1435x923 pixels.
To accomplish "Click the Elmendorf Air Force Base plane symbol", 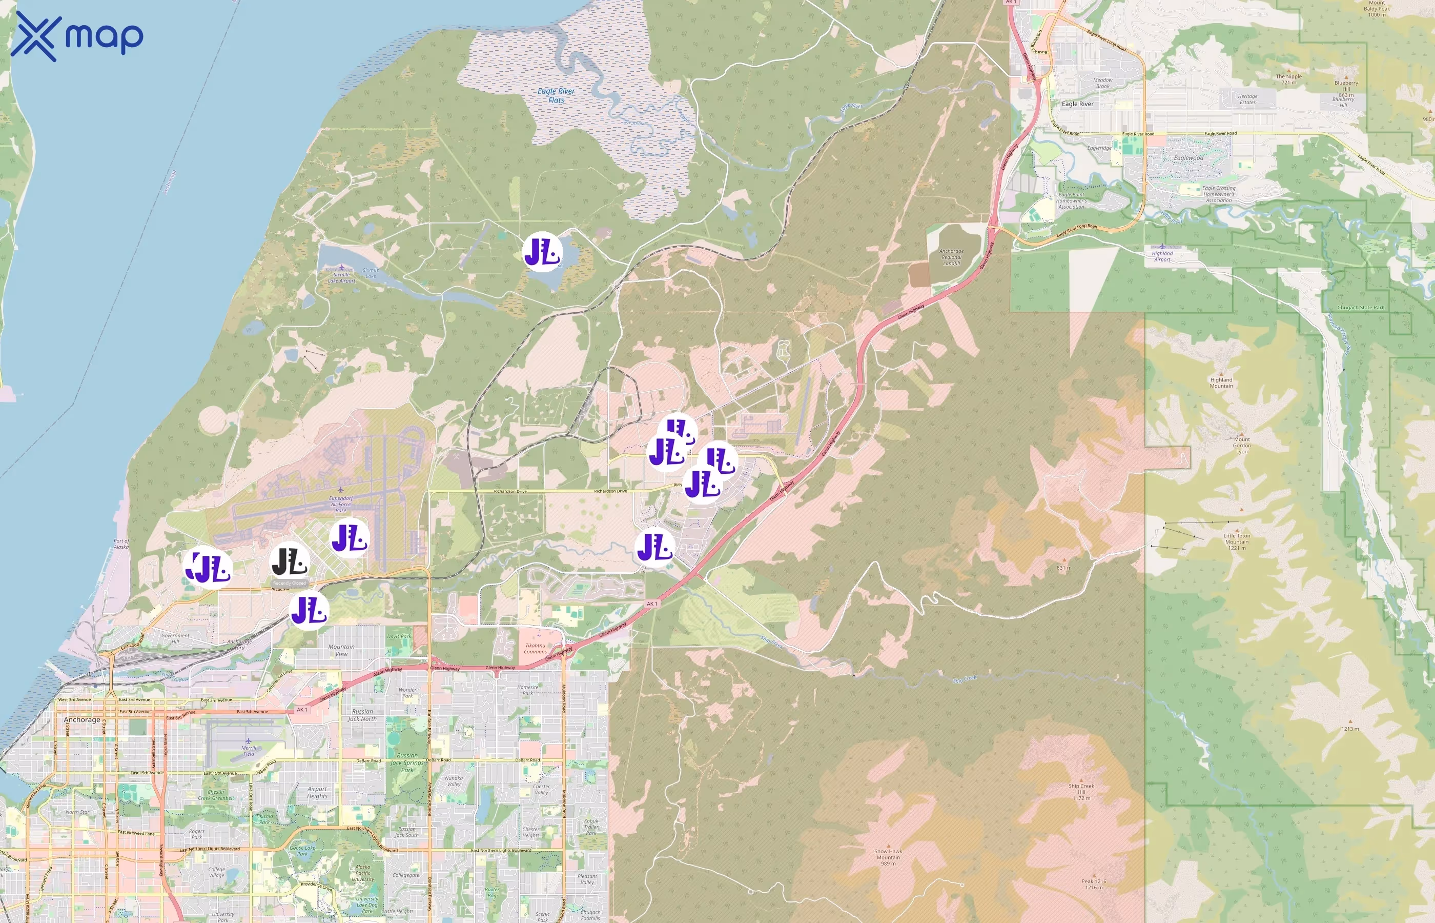I will pos(340,490).
